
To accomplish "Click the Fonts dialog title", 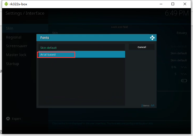I will pyautogui.click(x=45, y=38).
